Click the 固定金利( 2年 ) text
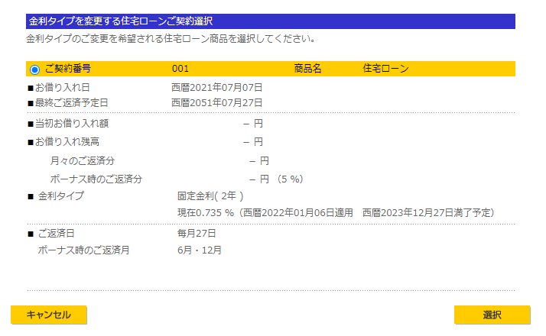The width and height of the screenshot is (546, 336). click(x=210, y=196)
